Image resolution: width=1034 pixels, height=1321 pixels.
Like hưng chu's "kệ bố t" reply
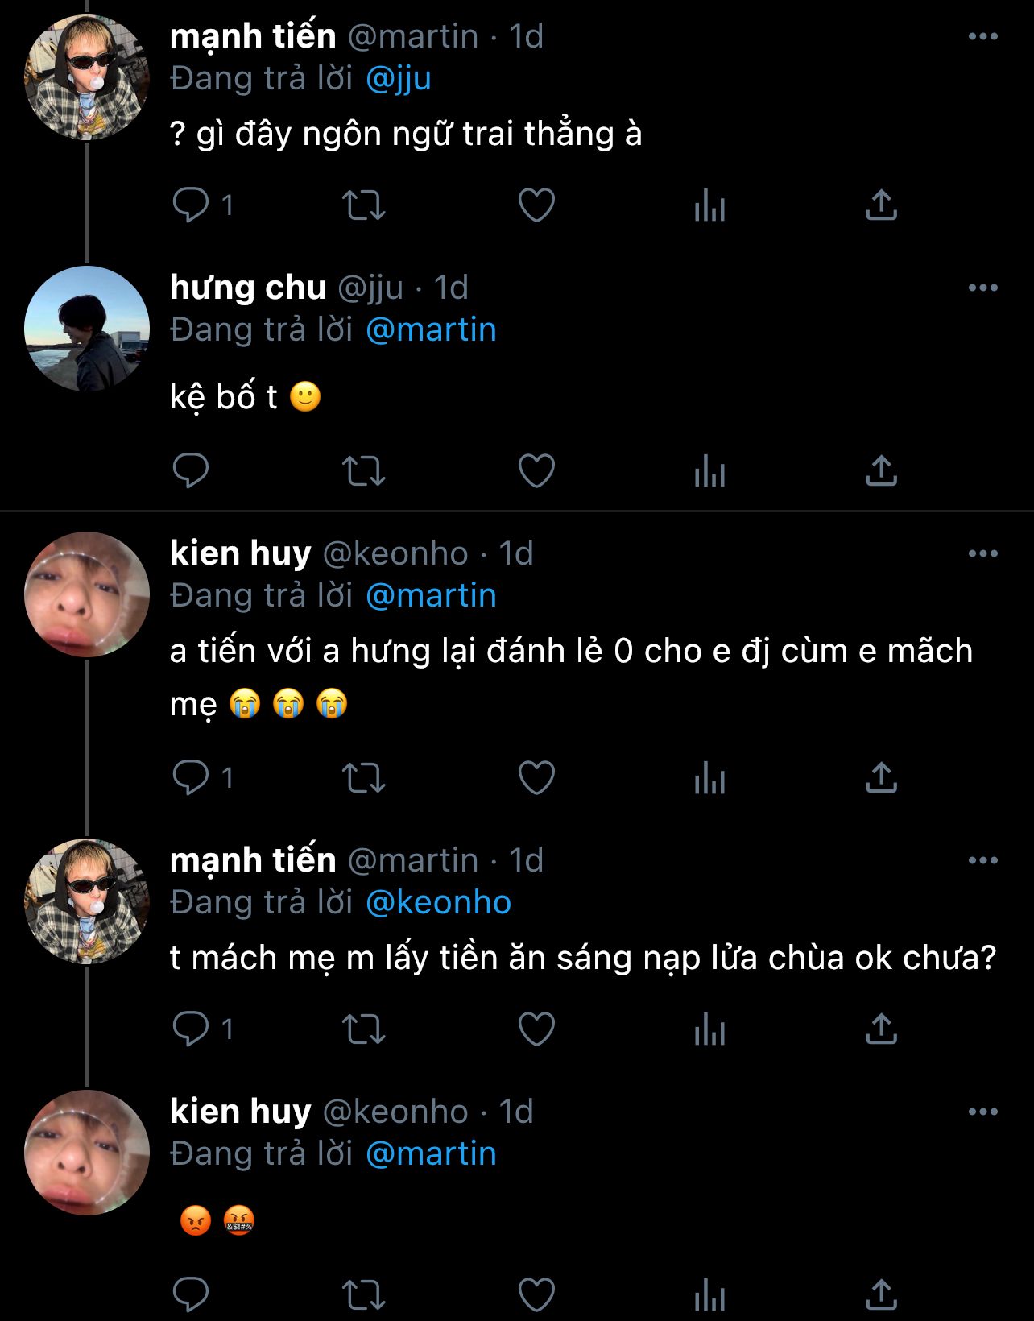536,471
